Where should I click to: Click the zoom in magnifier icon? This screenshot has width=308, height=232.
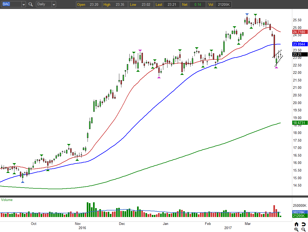(x=296, y=229)
